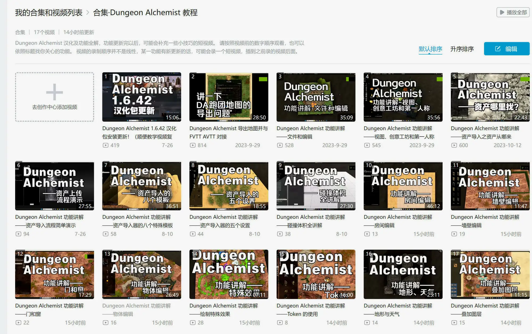Click play-count icon next to 545
The height and width of the screenshot is (334, 532).
coord(367,145)
